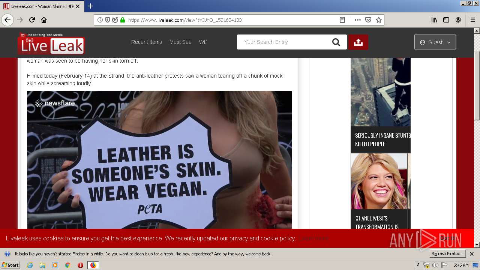Open Wtf menu item

point(203,42)
